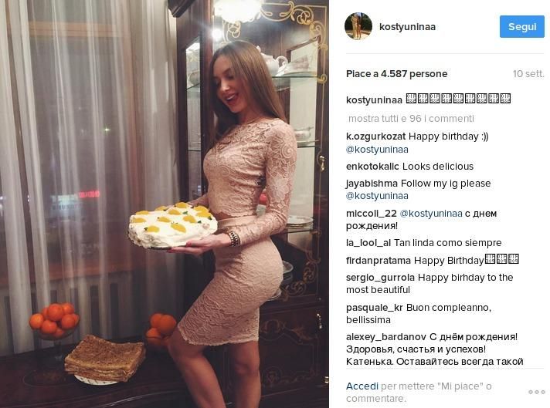Viewport: 550px width, 408px height.
Task: Open the three-dots more options menu
Action: coord(536,392)
